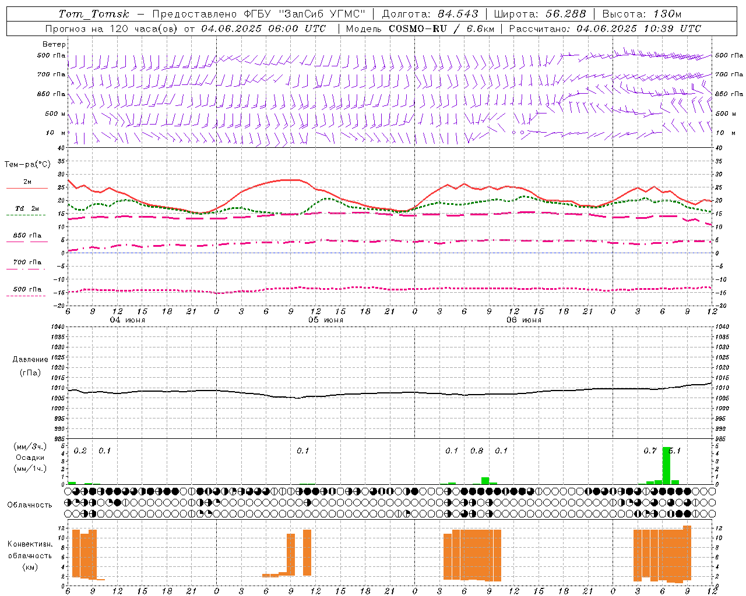Click the "(мм/3ч.)" precipitation unit label
The image size is (746, 596).
29,446
